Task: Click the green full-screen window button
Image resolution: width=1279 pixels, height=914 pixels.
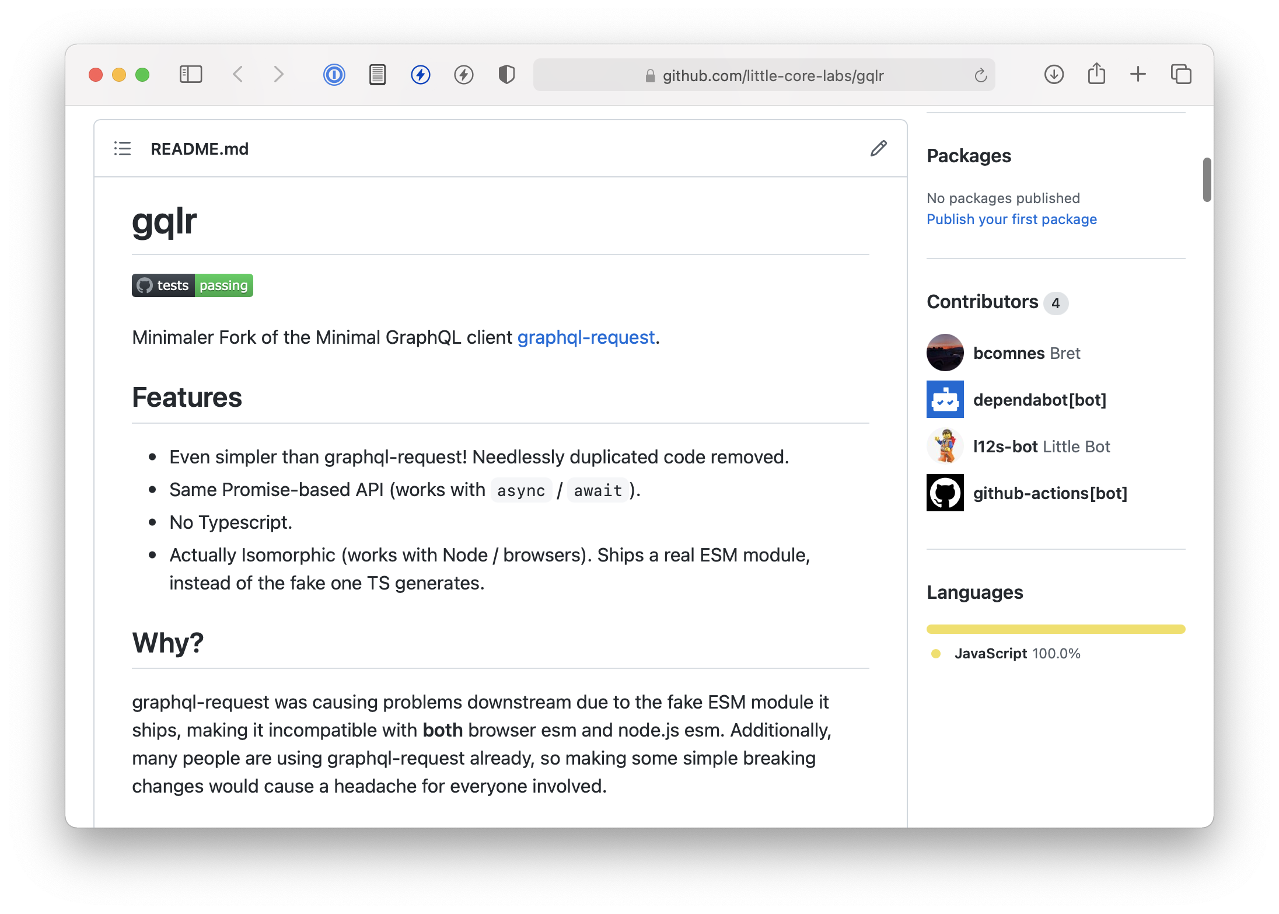Action: (142, 75)
